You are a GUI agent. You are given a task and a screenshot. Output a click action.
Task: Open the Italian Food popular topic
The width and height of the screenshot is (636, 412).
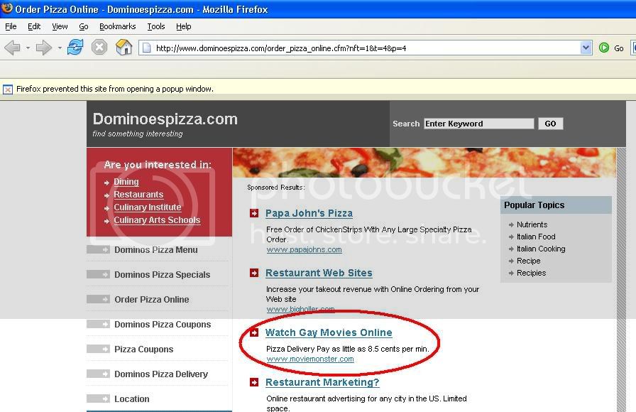coord(536,237)
